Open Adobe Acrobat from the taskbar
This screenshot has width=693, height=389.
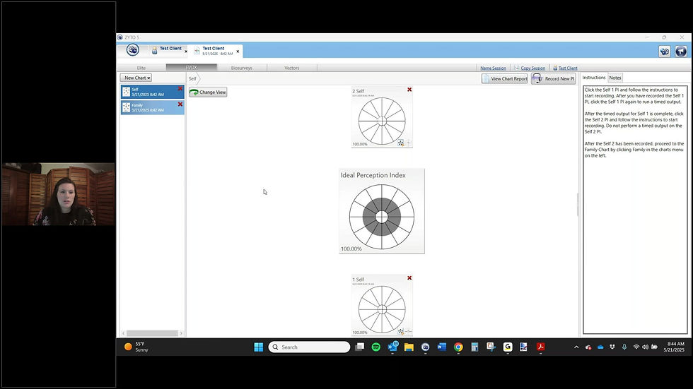(x=540, y=347)
